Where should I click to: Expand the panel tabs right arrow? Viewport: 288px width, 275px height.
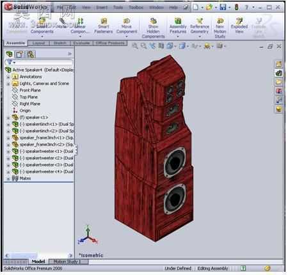[x=70, y=54]
